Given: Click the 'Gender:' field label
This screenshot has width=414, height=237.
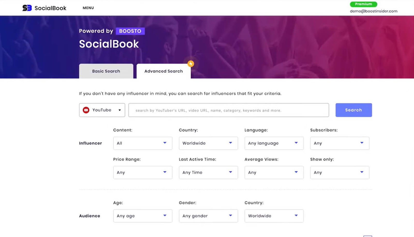Looking at the screenshot, I should (188, 203).
